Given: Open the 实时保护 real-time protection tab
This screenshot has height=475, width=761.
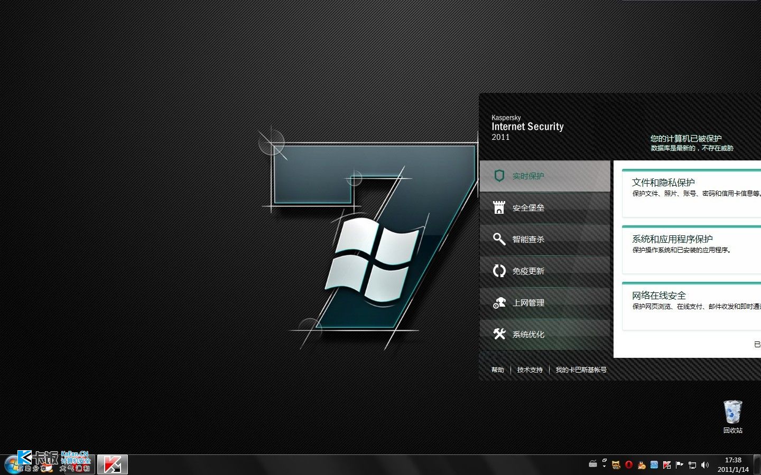Looking at the screenshot, I should [545, 176].
